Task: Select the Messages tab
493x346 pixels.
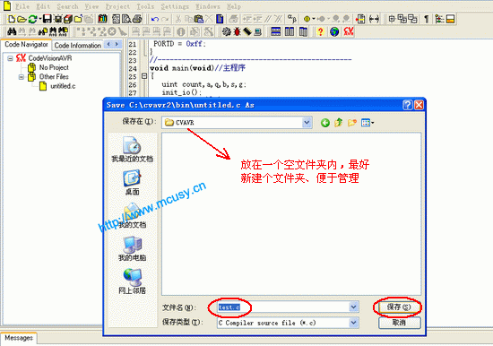Action: [x=19, y=338]
